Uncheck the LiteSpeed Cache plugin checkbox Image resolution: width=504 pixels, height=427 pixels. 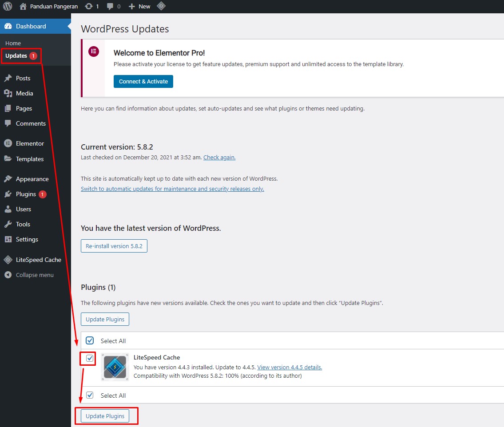click(90, 358)
